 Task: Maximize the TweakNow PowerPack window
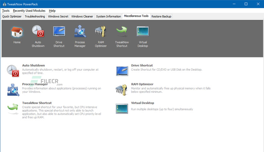pyautogui.click(x=246, y=4)
